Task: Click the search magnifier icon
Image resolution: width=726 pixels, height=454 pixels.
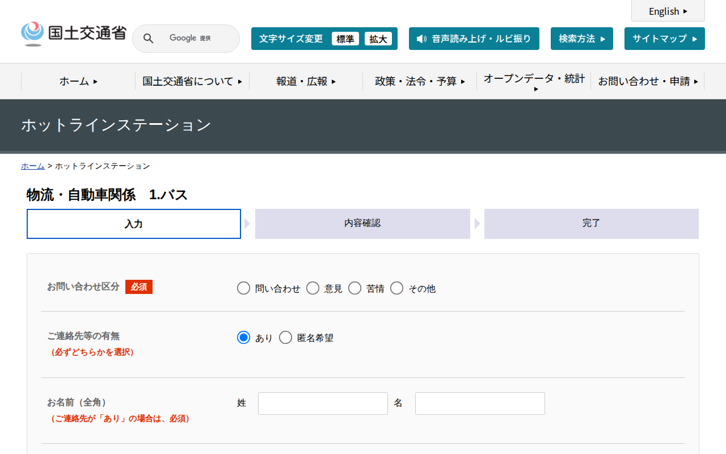Action: (x=148, y=39)
